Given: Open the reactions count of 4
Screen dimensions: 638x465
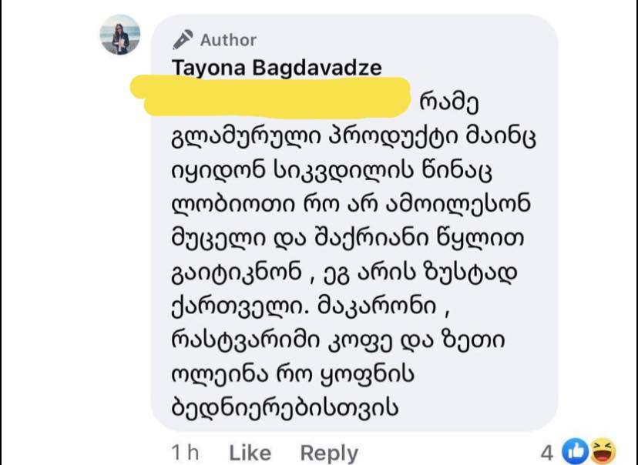Looking at the screenshot, I should tap(547, 452).
